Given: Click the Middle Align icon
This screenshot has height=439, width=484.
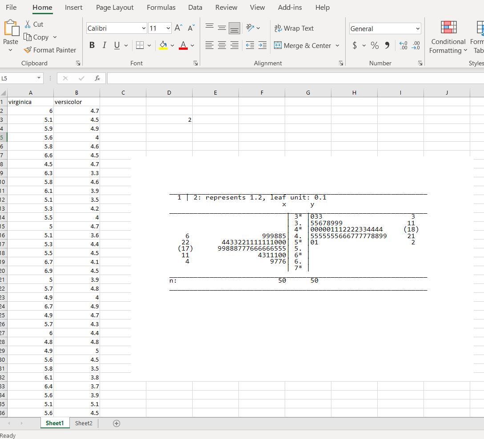Looking at the screenshot, I should tap(222, 28).
